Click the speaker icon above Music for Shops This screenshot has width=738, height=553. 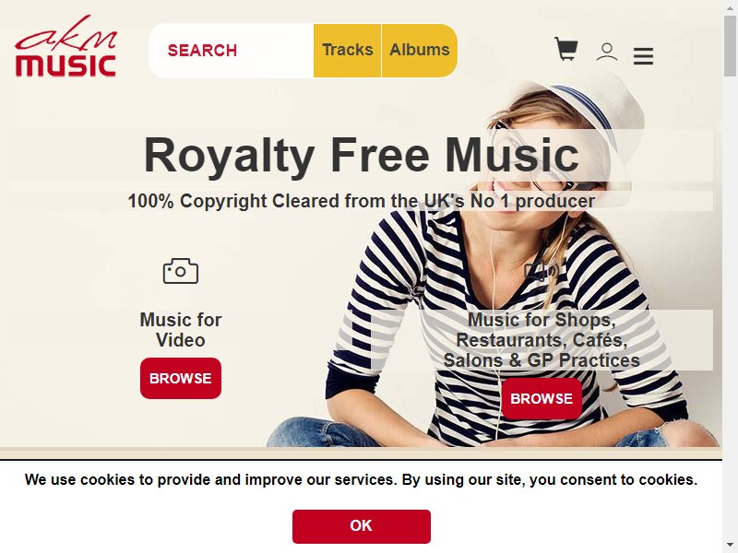542,270
